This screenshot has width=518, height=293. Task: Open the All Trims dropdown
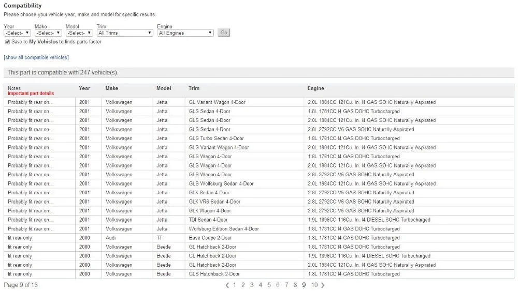125,33
